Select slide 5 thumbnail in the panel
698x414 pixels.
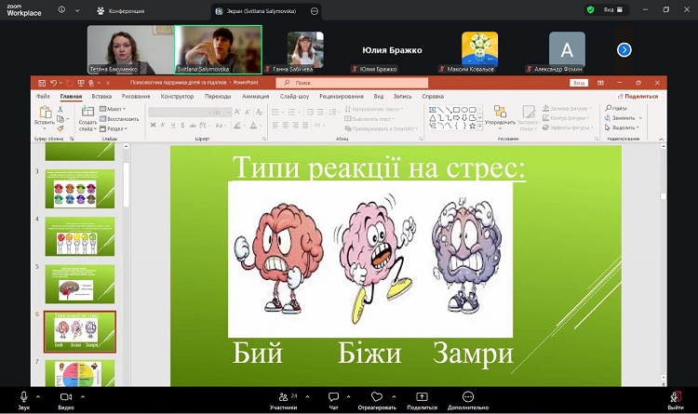pos(80,284)
